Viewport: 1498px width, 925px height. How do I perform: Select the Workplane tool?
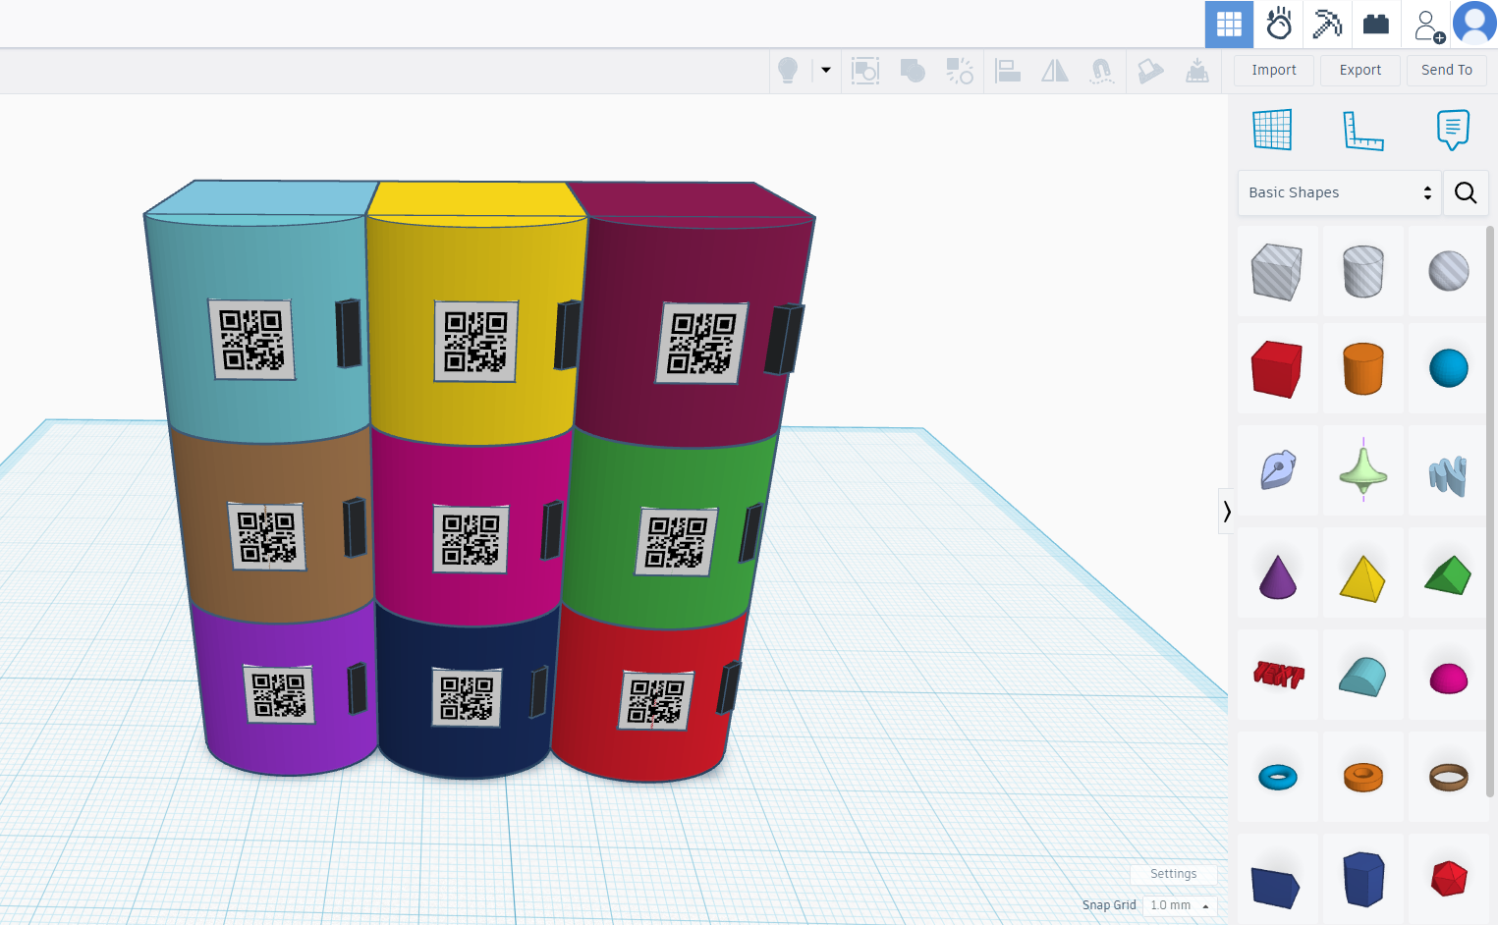coord(1272,130)
